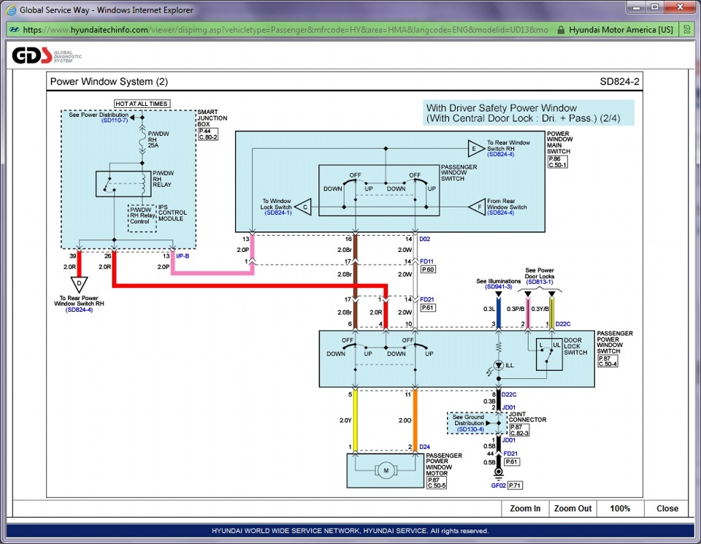Image resolution: width=701 pixels, height=544 pixels.
Task: Click the GDS Global Diagnostic System logo
Action: click(x=47, y=56)
